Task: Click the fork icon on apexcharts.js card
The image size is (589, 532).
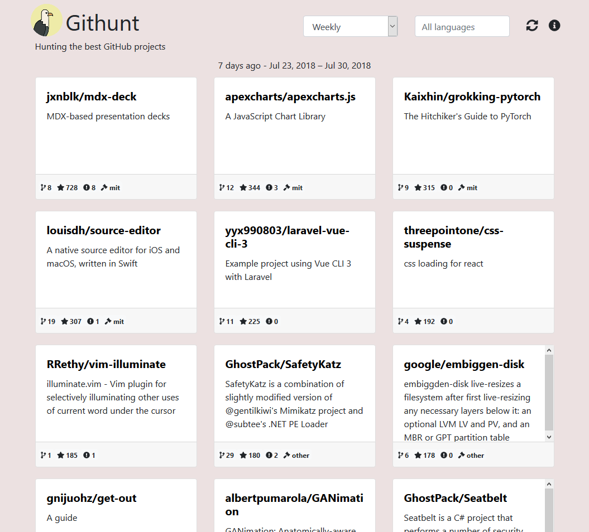Action: click(222, 187)
